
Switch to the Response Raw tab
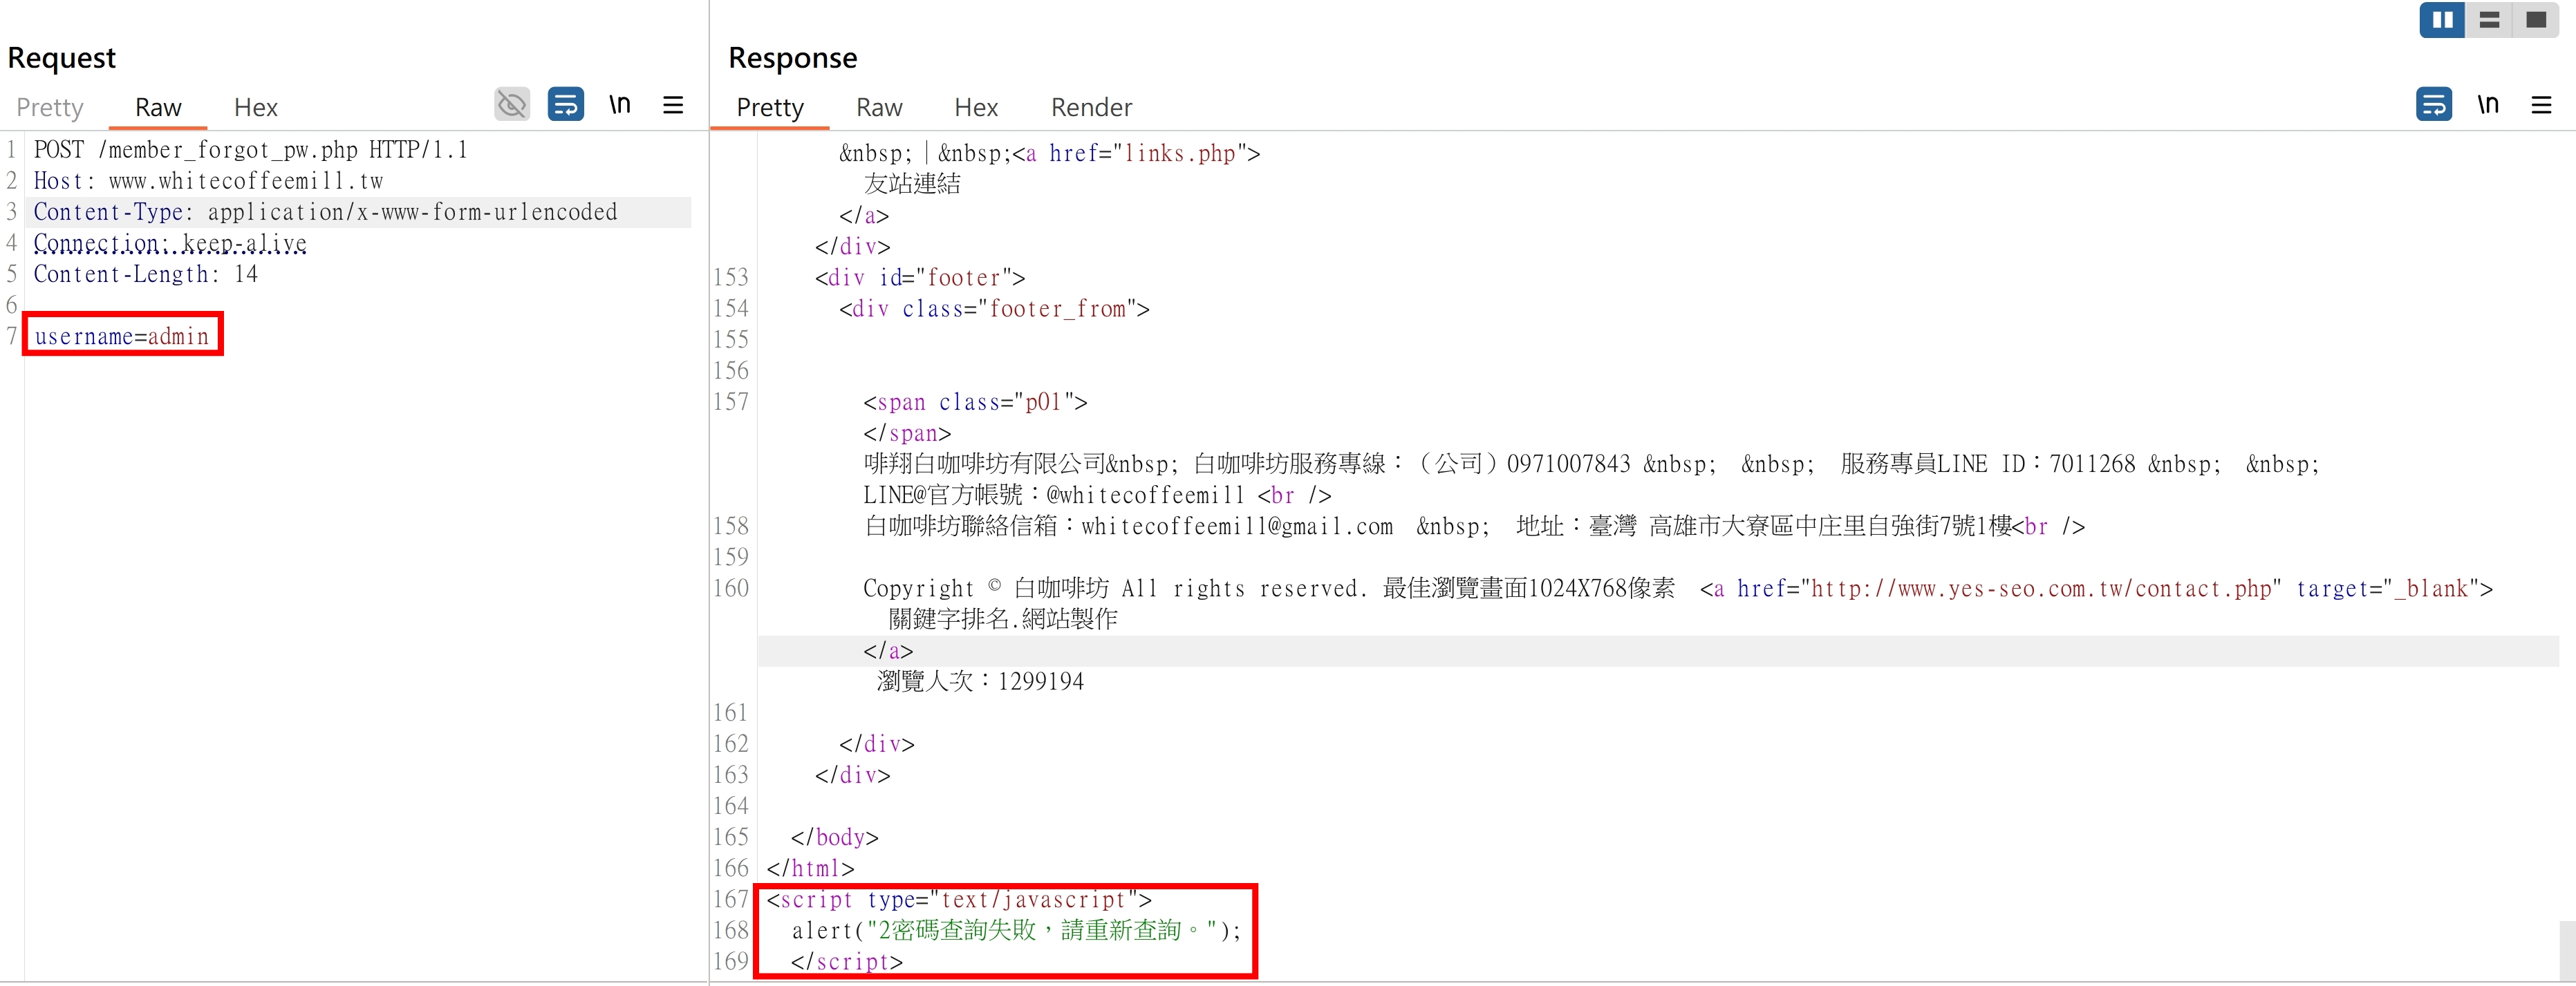(x=879, y=108)
